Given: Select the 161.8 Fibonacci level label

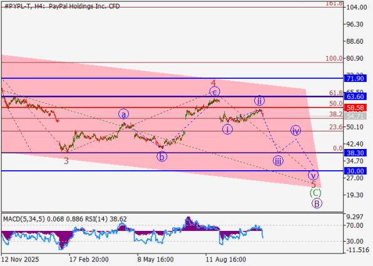Looking at the screenshot, I should [x=335, y=3].
